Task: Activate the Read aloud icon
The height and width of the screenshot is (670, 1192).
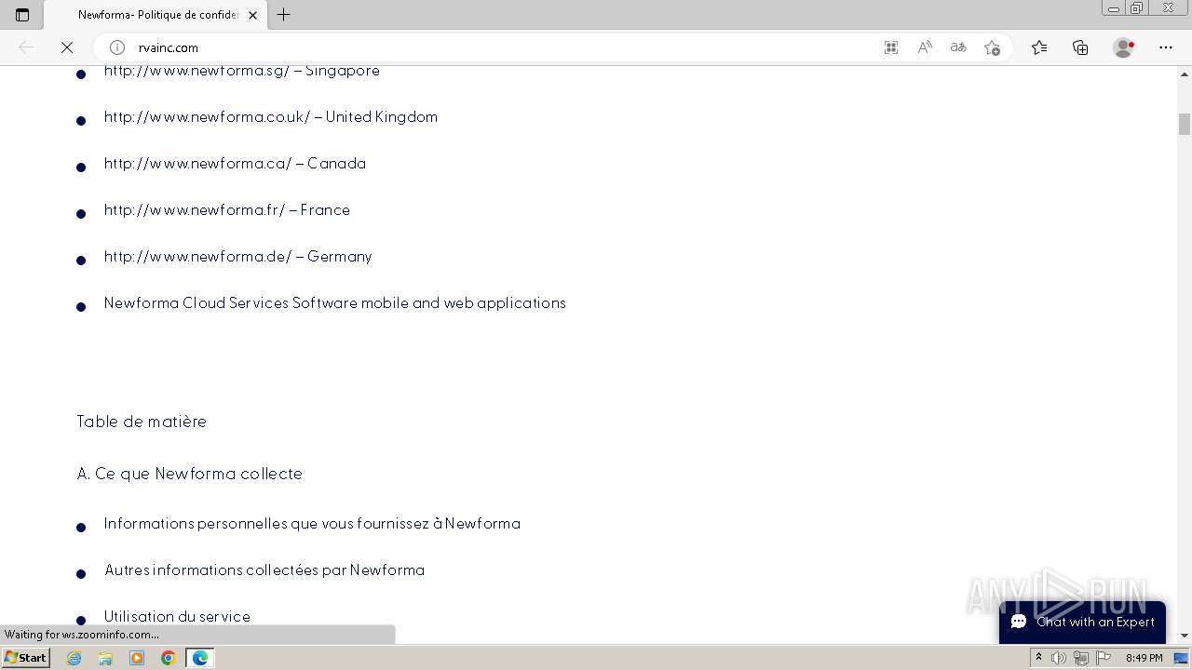Action: pyautogui.click(x=925, y=47)
